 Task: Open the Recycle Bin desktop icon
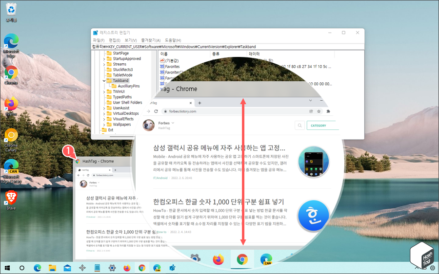coord(11,12)
